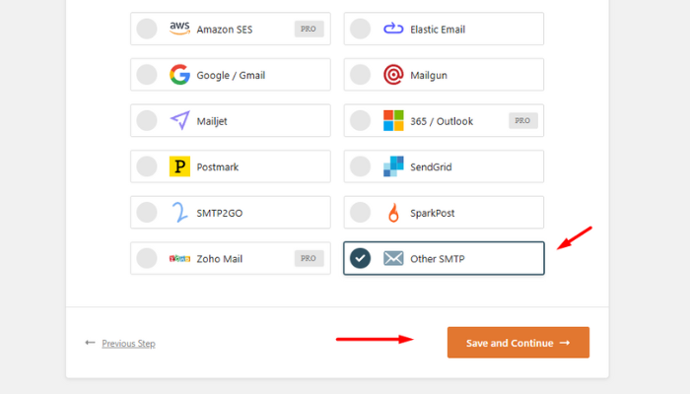Click the SparkPost flame icon
The width and height of the screenshot is (690, 394).
tap(393, 213)
